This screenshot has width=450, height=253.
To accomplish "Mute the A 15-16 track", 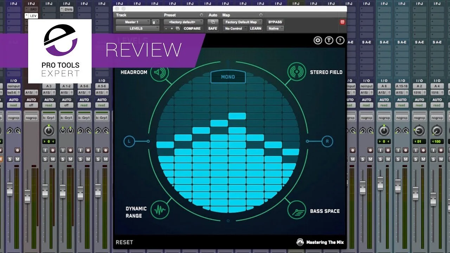I will click(405, 159).
